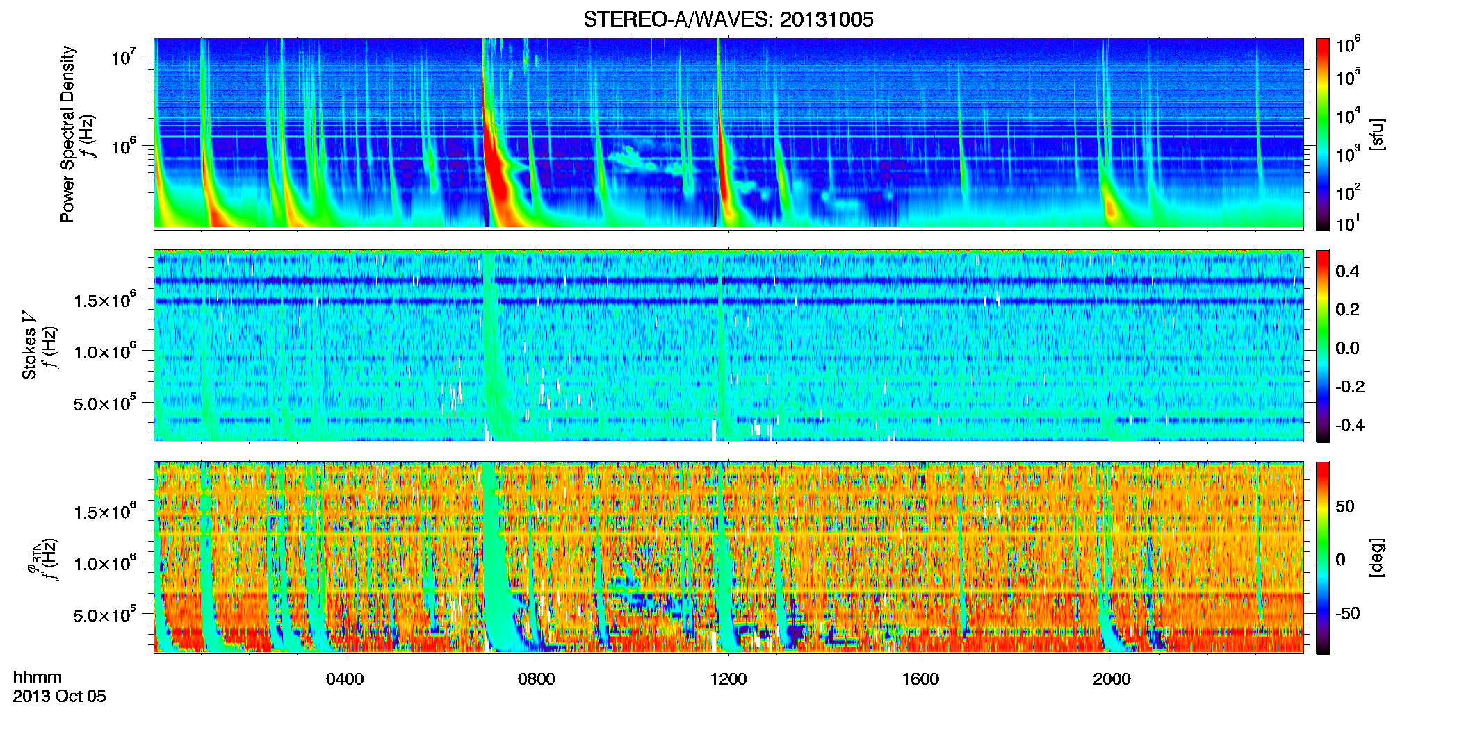Click the -0.2 label on the Stokes V colorbar
The image size is (1457, 750).
1351,387
